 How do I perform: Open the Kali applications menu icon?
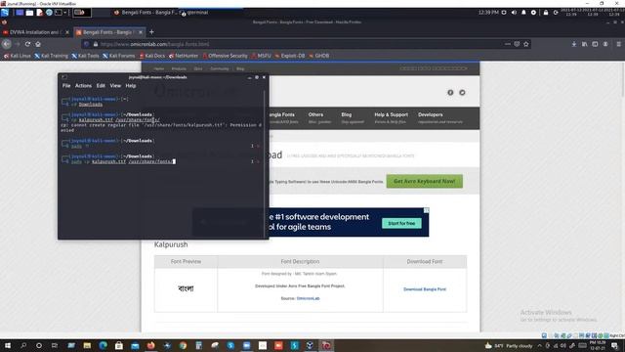point(5,13)
